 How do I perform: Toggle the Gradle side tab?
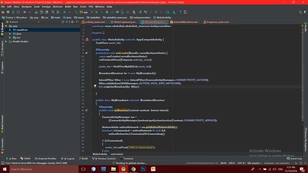pyautogui.click(x=306, y=27)
